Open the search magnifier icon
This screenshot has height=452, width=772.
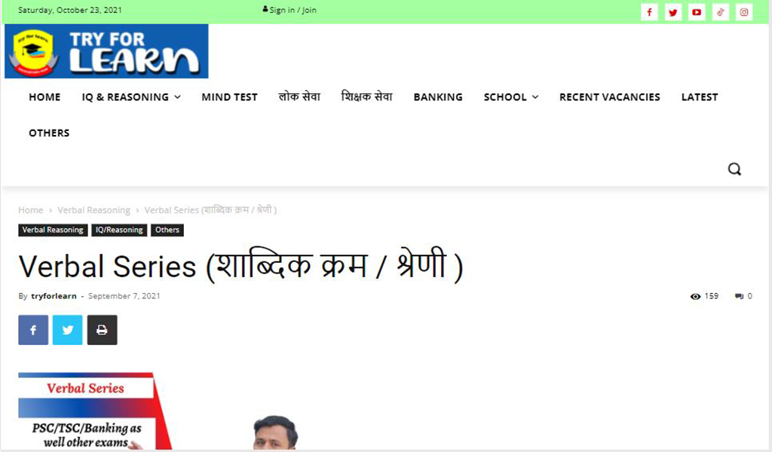[734, 169]
